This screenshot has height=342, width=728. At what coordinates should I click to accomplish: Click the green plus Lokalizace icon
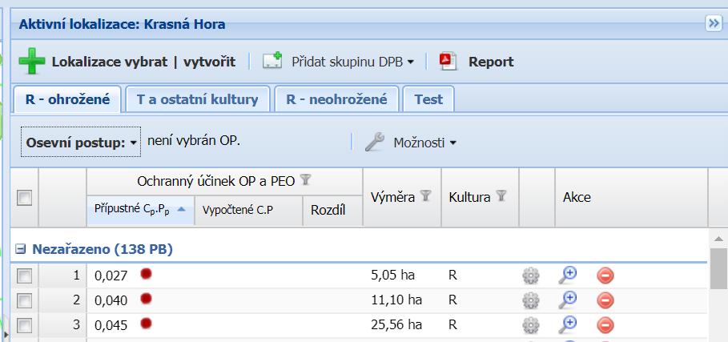tap(32, 61)
